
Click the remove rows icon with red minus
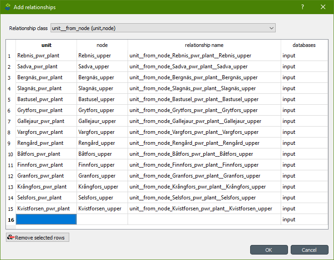10,237
